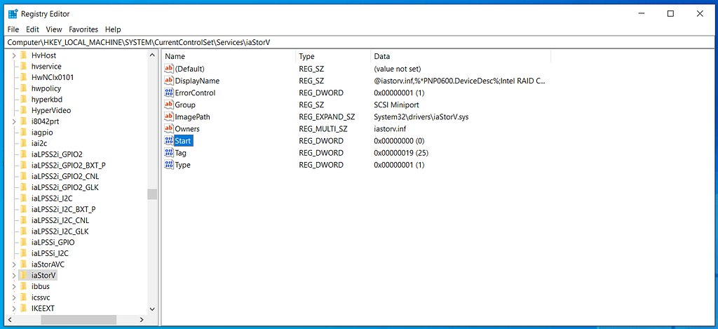Open the View menu
The width and height of the screenshot is (718, 329).
tap(54, 29)
